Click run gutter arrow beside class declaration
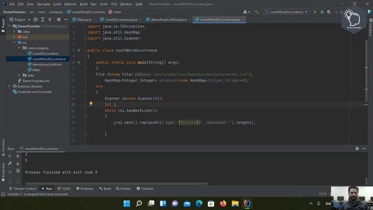Screen dimensions: 373x210 pos(79,50)
